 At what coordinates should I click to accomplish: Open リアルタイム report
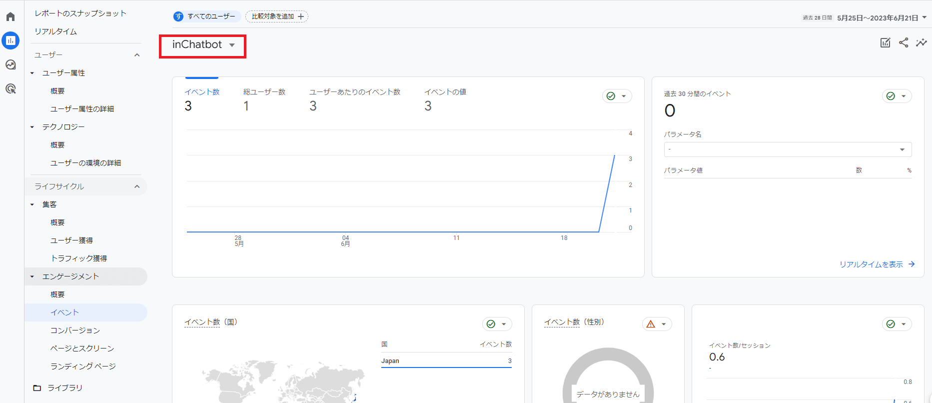[55, 31]
